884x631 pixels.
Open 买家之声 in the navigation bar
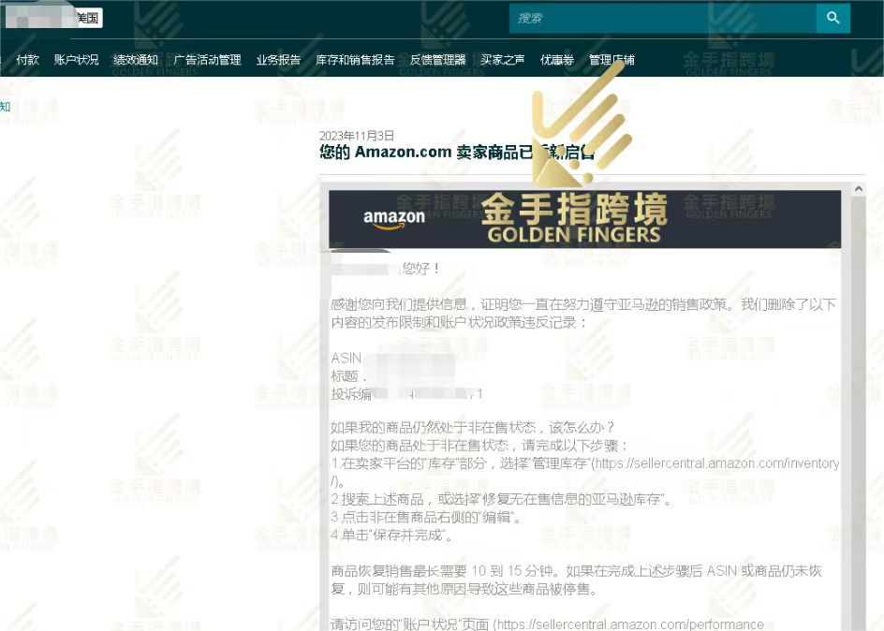[x=503, y=60]
